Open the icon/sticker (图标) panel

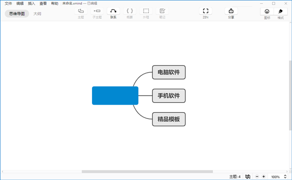267,12
